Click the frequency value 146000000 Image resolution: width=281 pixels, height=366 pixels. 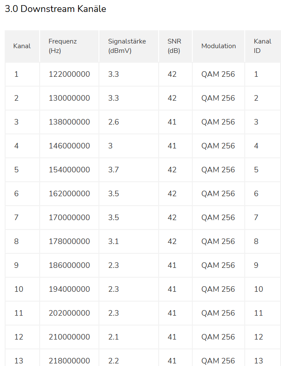(x=69, y=146)
